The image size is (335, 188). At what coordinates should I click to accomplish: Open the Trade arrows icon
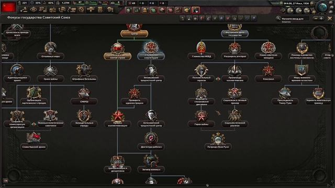(62, 9)
